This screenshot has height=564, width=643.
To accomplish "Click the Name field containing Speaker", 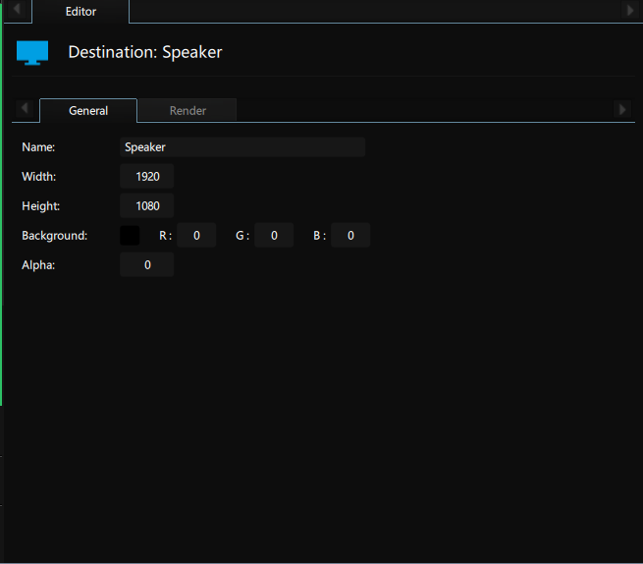I will tap(242, 147).
